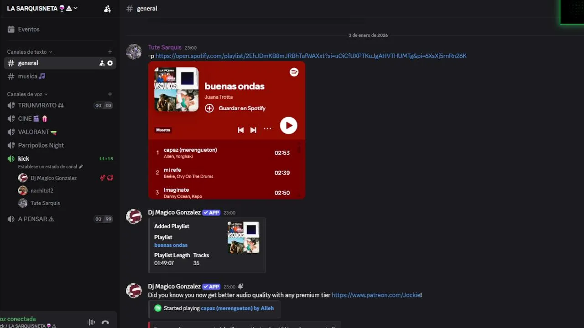584x328 pixels.
Task: Select track 3 Imaginate in the playlist
Action: click(x=224, y=193)
